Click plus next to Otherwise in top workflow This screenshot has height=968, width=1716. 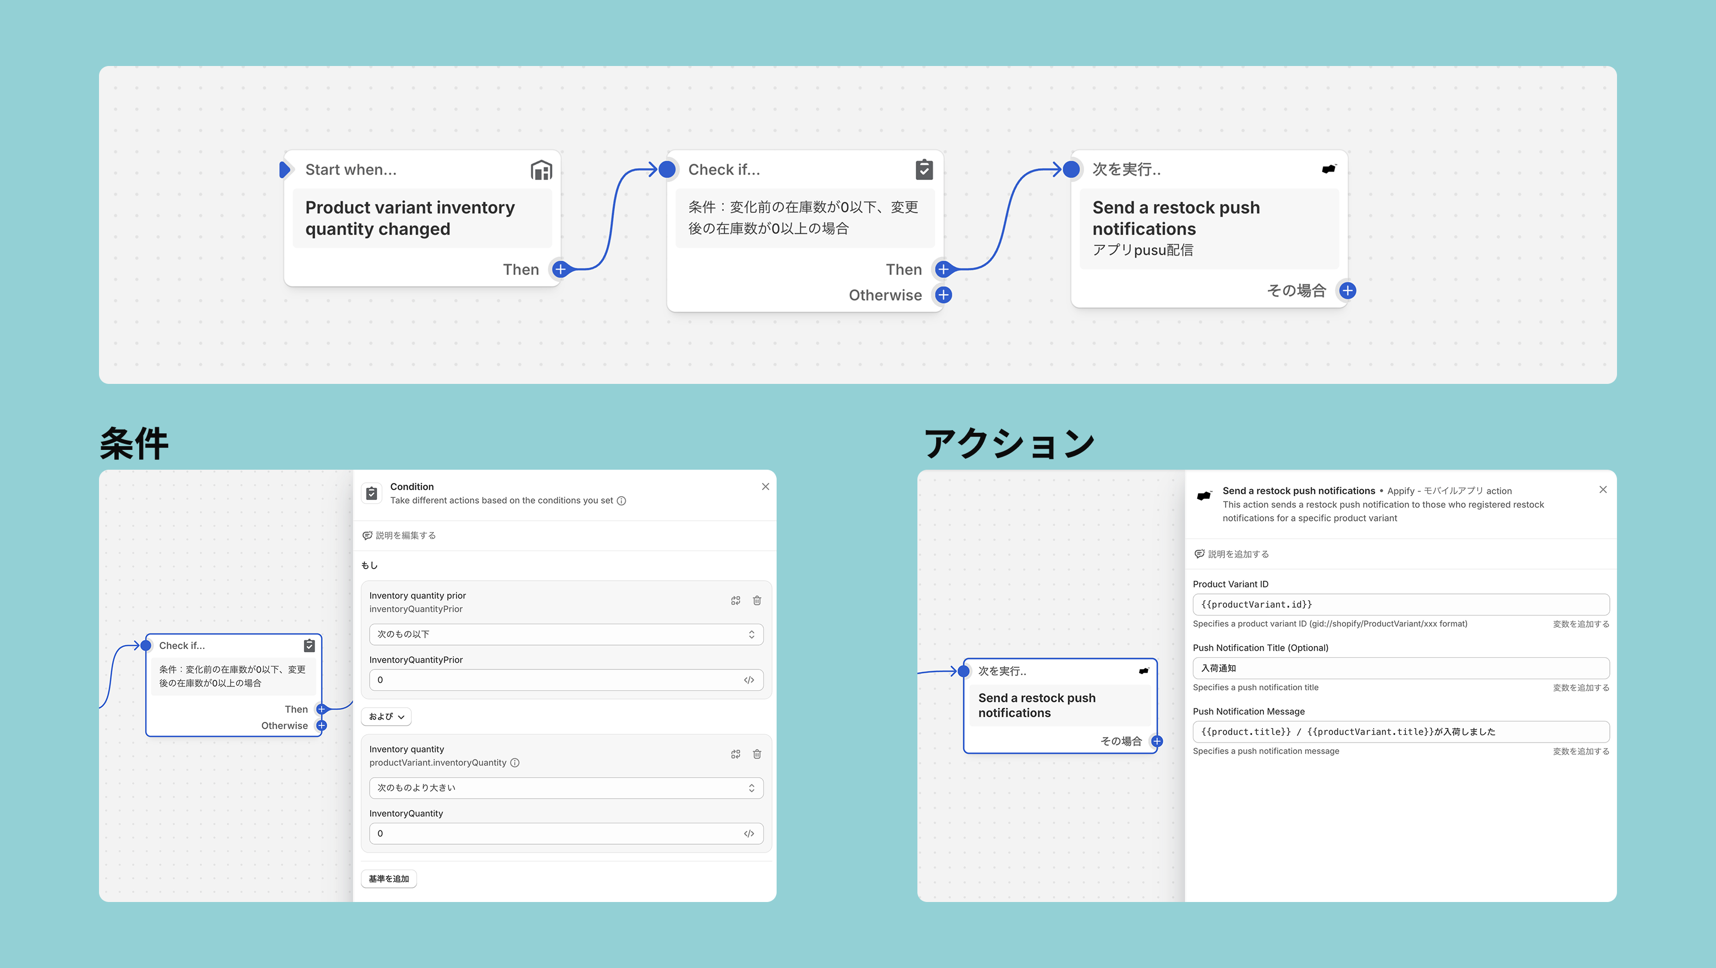pyautogui.click(x=943, y=294)
